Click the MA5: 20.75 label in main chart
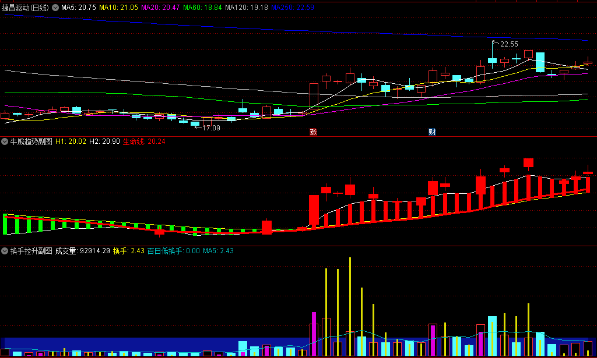597x358 pixels. 79,8
